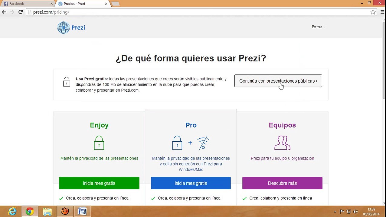
Task: Open File Explorer from taskbar
Action: click(47, 211)
